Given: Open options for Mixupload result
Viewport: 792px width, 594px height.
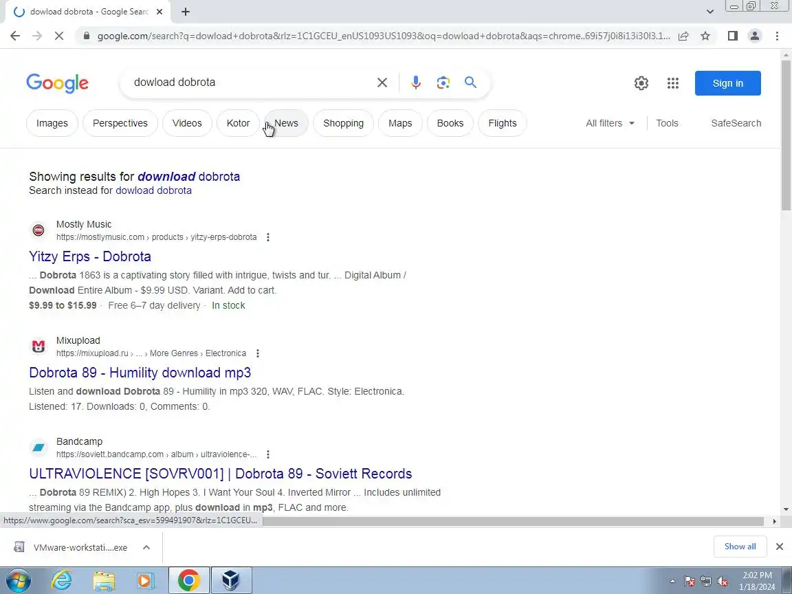Looking at the screenshot, I should pyautogui.click(x=258, y=353).
